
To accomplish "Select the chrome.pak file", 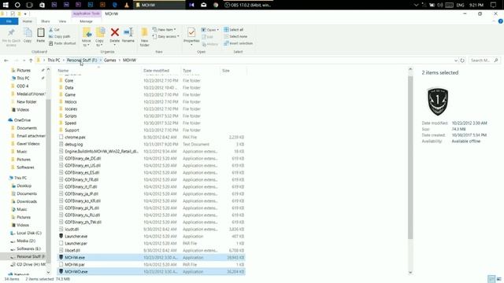I will click(x=151, y=138).
